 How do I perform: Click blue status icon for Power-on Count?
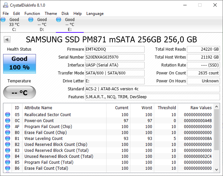coord(8,120)
